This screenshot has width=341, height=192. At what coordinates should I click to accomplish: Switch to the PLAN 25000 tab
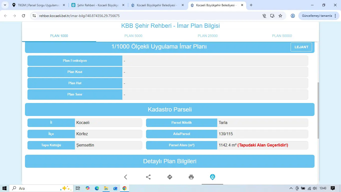point(208,36)
